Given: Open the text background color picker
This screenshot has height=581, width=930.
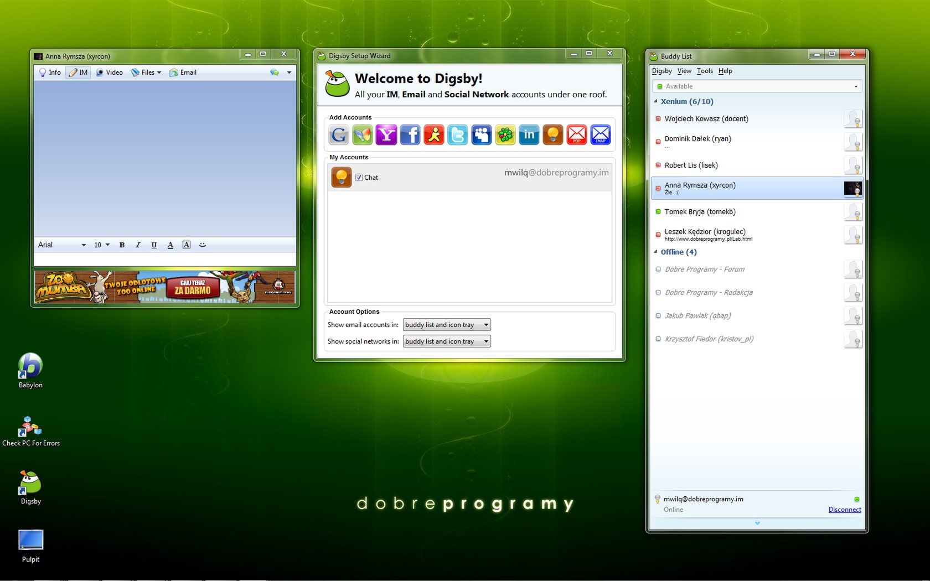Looking at the screenshot, I should pos(187,245).
